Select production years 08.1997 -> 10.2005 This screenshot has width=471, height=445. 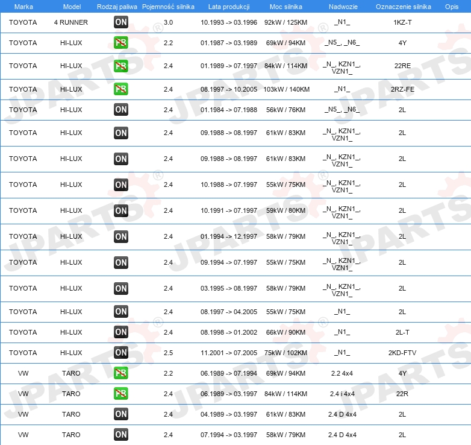coord(229,89)
